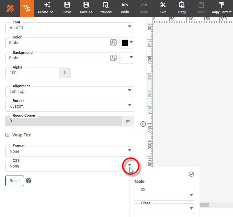Open the Create menu

(x=45, y=8)
